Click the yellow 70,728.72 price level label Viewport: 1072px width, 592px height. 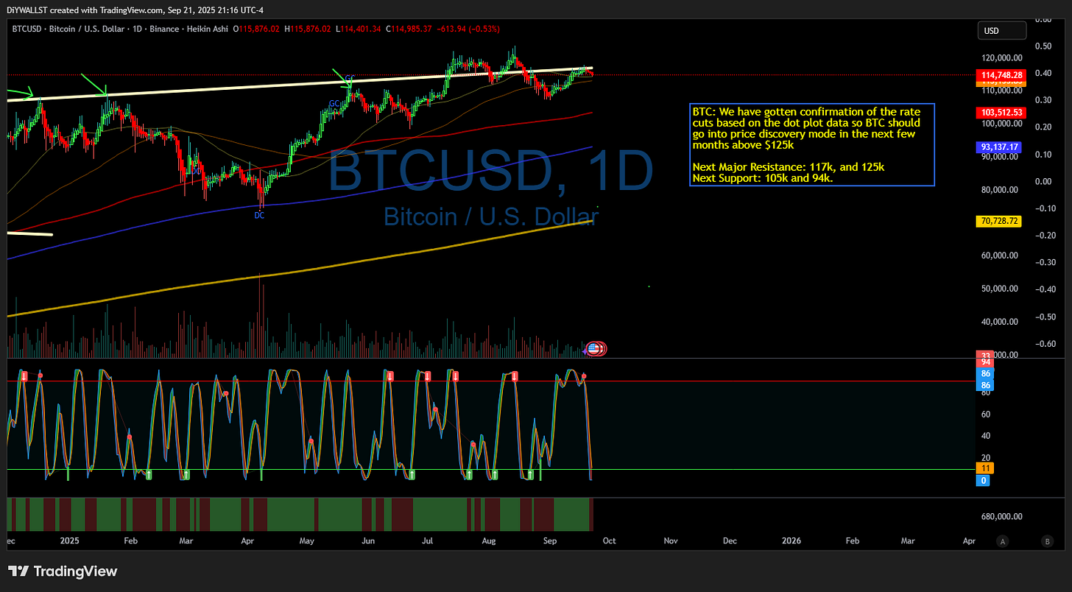tap(998, 221)
